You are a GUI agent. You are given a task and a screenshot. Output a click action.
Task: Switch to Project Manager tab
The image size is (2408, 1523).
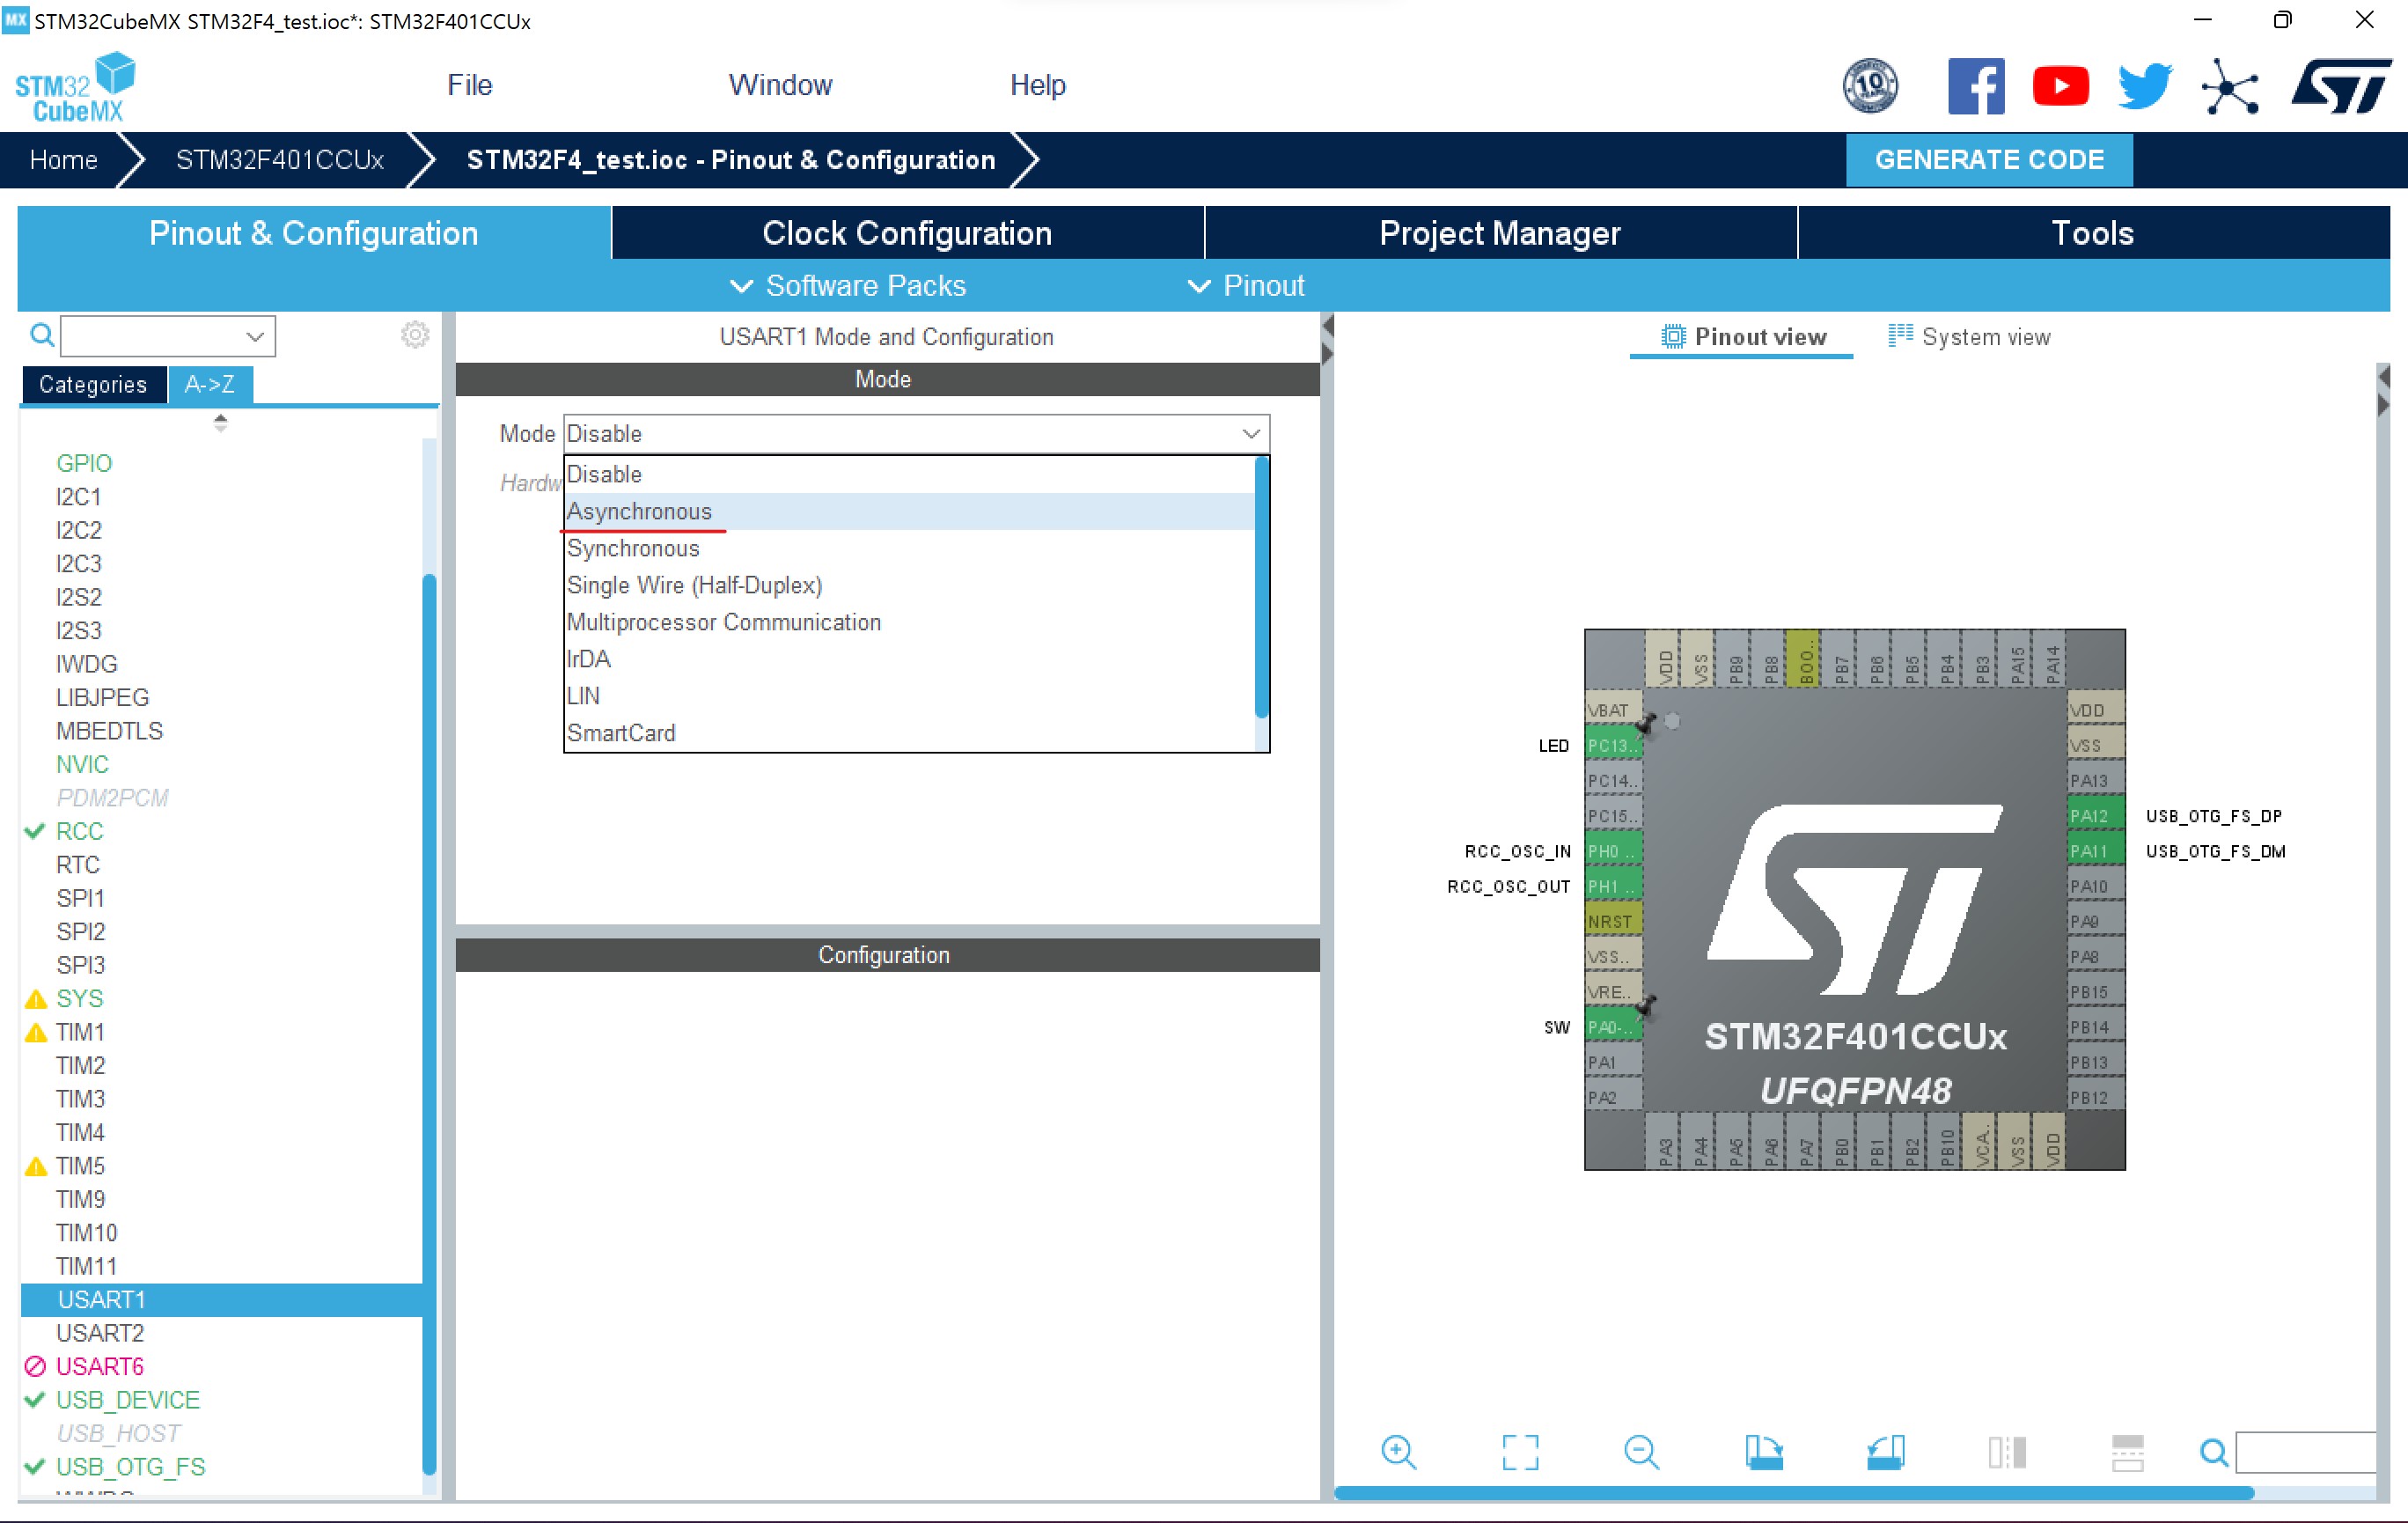point(1500,233)
